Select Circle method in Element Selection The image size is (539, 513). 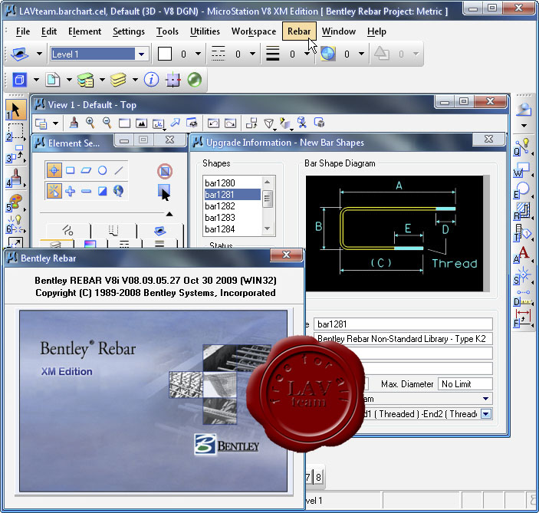103,170
